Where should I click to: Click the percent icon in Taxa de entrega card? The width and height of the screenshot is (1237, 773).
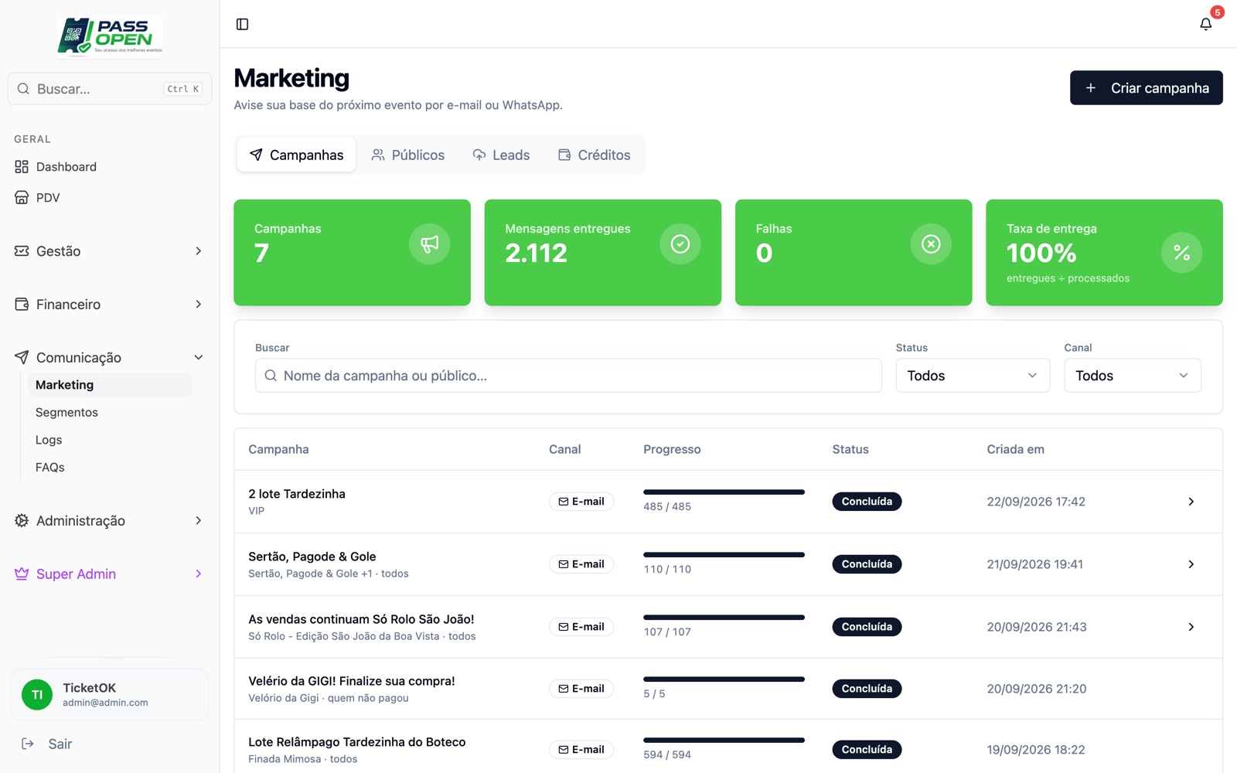(x=1181, y=252)
